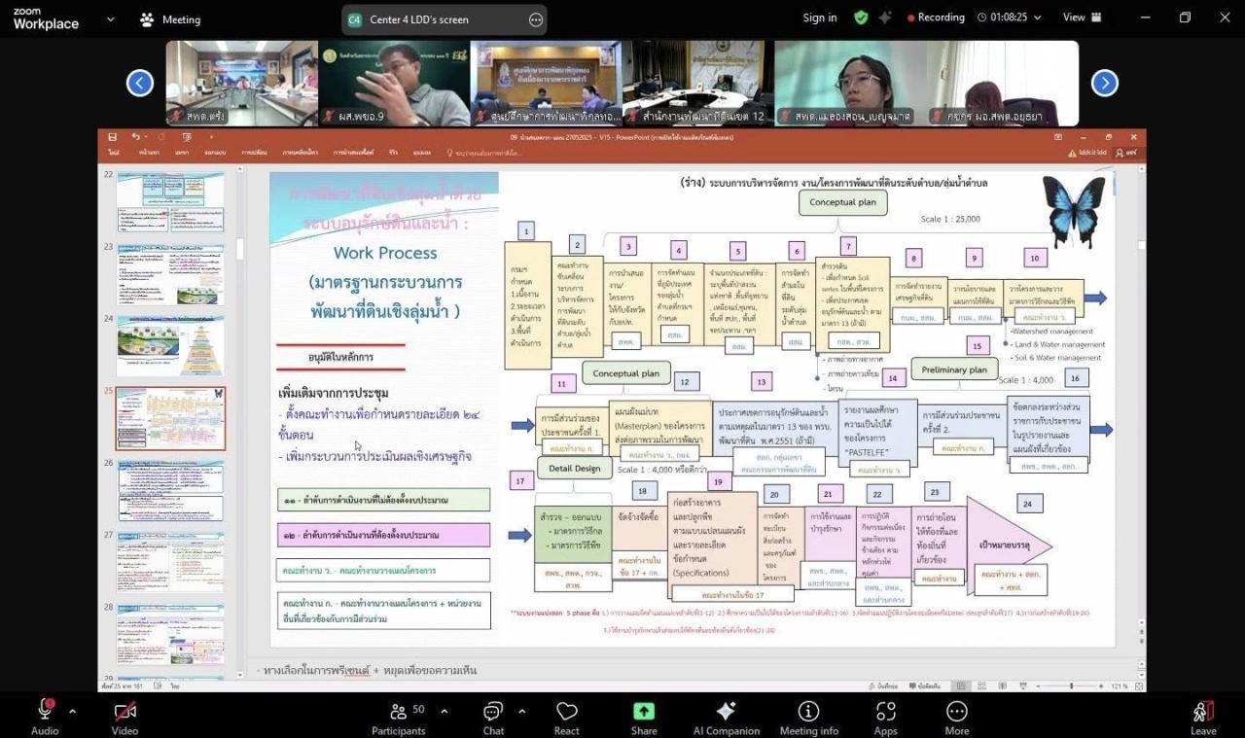Select the ผส.พขอ.9 participant video thumbnail
The width and height of the screenshot is (1245, 738).
[x=393, y=83]
